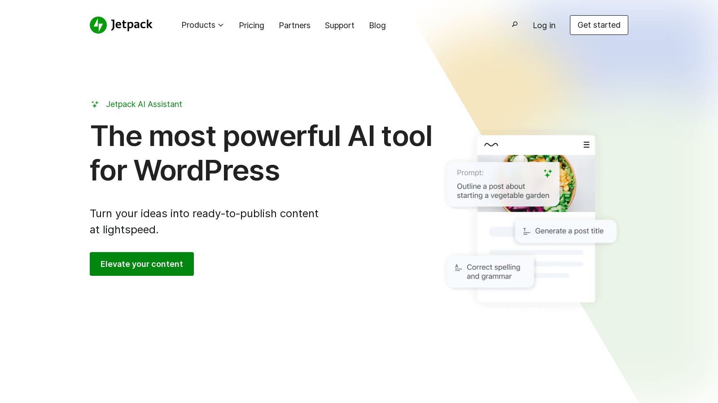Click the Jetpack wordmark text in the header
Image resolution: width=718 pixels, height=403 pixels.
click(x=131, y=25)
